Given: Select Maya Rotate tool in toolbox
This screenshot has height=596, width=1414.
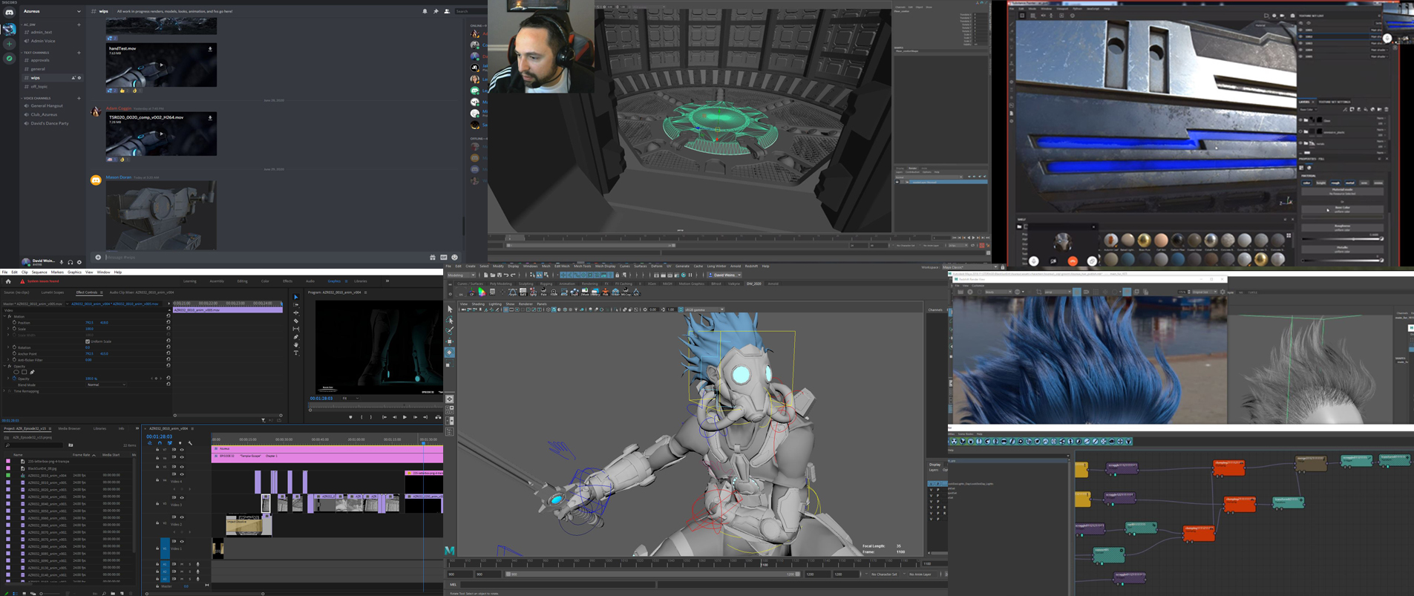Looking at the screenshot, I should [x=450, y=353].
